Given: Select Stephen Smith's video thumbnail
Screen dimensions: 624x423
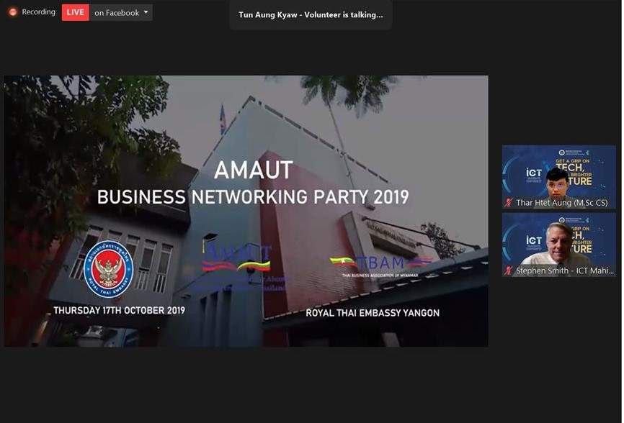Looking at the screenshot, I should 558,245.
